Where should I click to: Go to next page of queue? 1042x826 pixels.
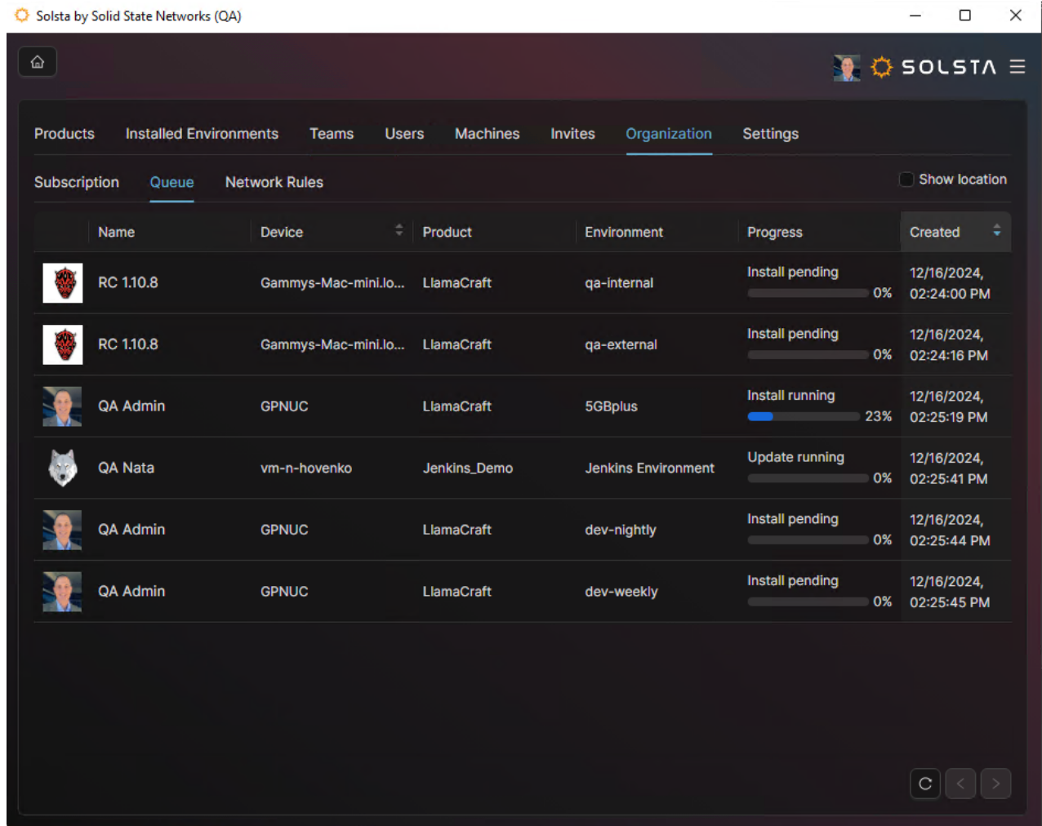pos(995,784)
